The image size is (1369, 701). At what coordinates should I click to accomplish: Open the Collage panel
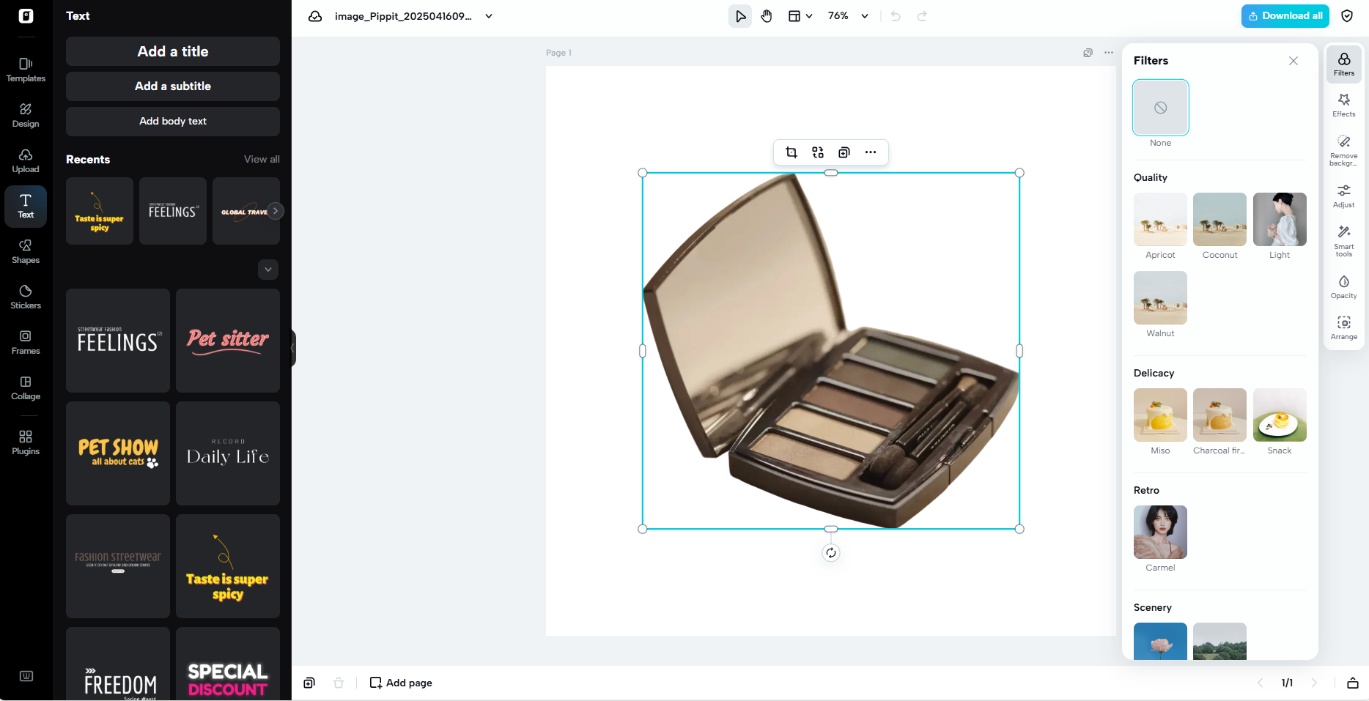pyautogui.click(x=26, y=387)
